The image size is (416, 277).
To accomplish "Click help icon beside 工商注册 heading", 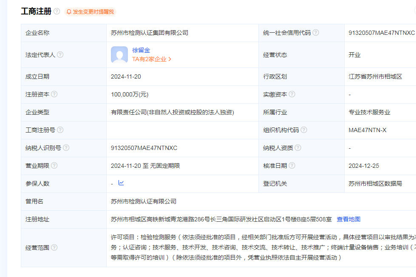I will pos(57,11).
